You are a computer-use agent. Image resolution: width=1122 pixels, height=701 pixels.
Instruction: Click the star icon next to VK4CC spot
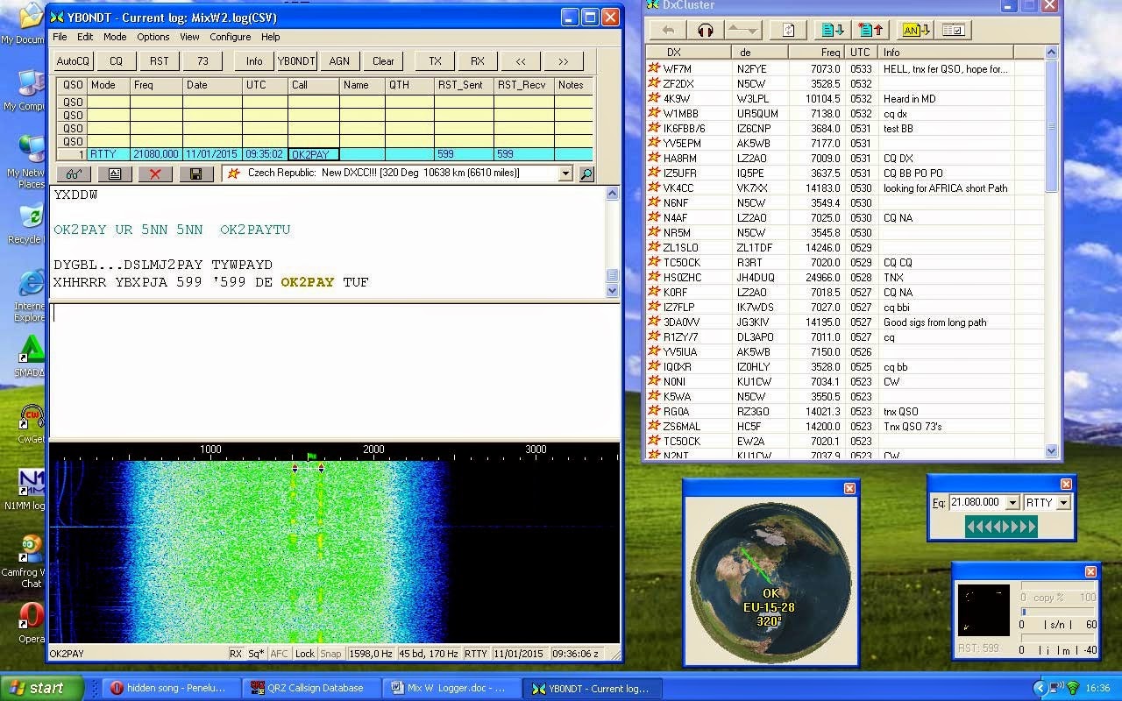pos(654,188)
